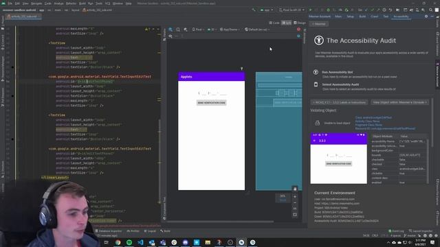Open the Build menu
The image size is (440, 247).
coord(82,3)
